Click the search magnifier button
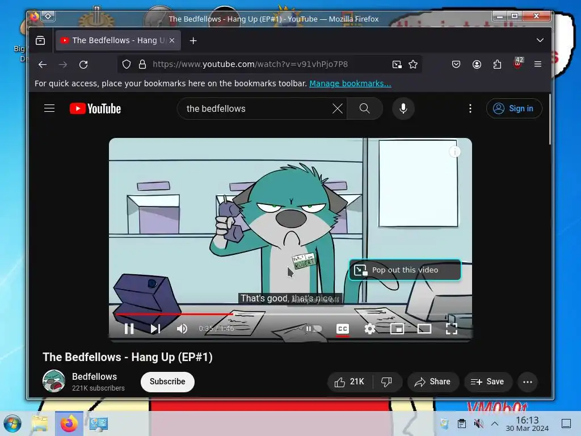 pos(365,108)
